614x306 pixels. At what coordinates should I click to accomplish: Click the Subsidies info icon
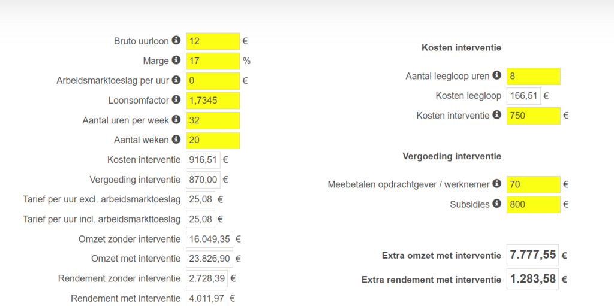point(497,204)
